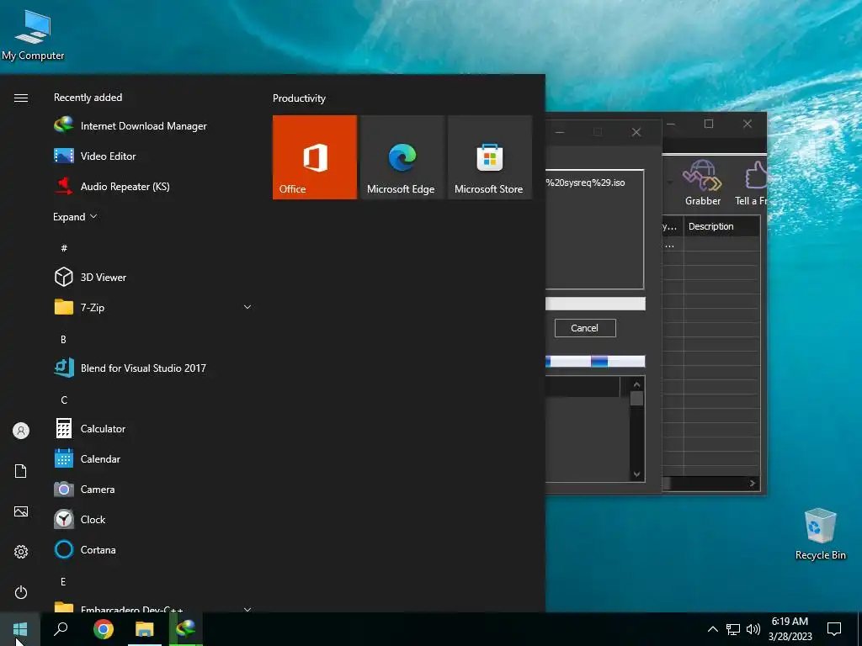Open 3D Viewer app
Image resolution: width=862 pixels, height=646 pixels.
90,277
